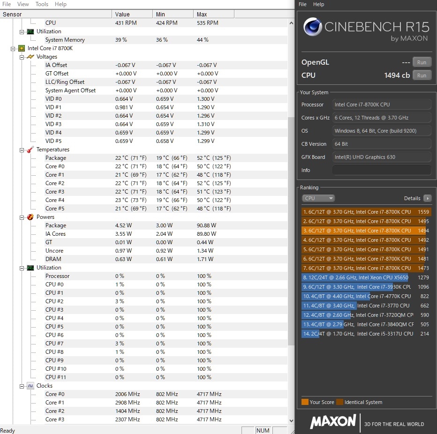Click the Sensor column header
Viewport: 437px width, 434px height.
56,14
